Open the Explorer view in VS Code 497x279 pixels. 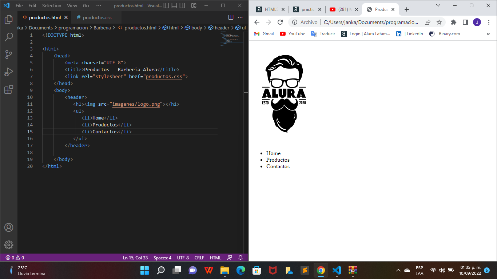[x=9, y=20]
